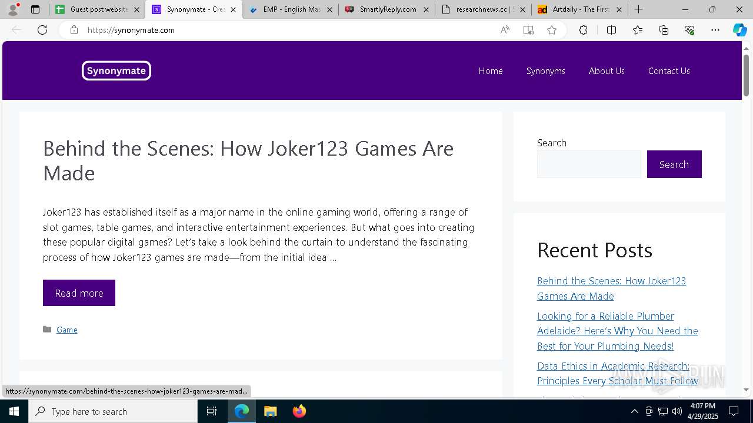
Task: Open the Joker123 article headline
Action: click(248, 160)
